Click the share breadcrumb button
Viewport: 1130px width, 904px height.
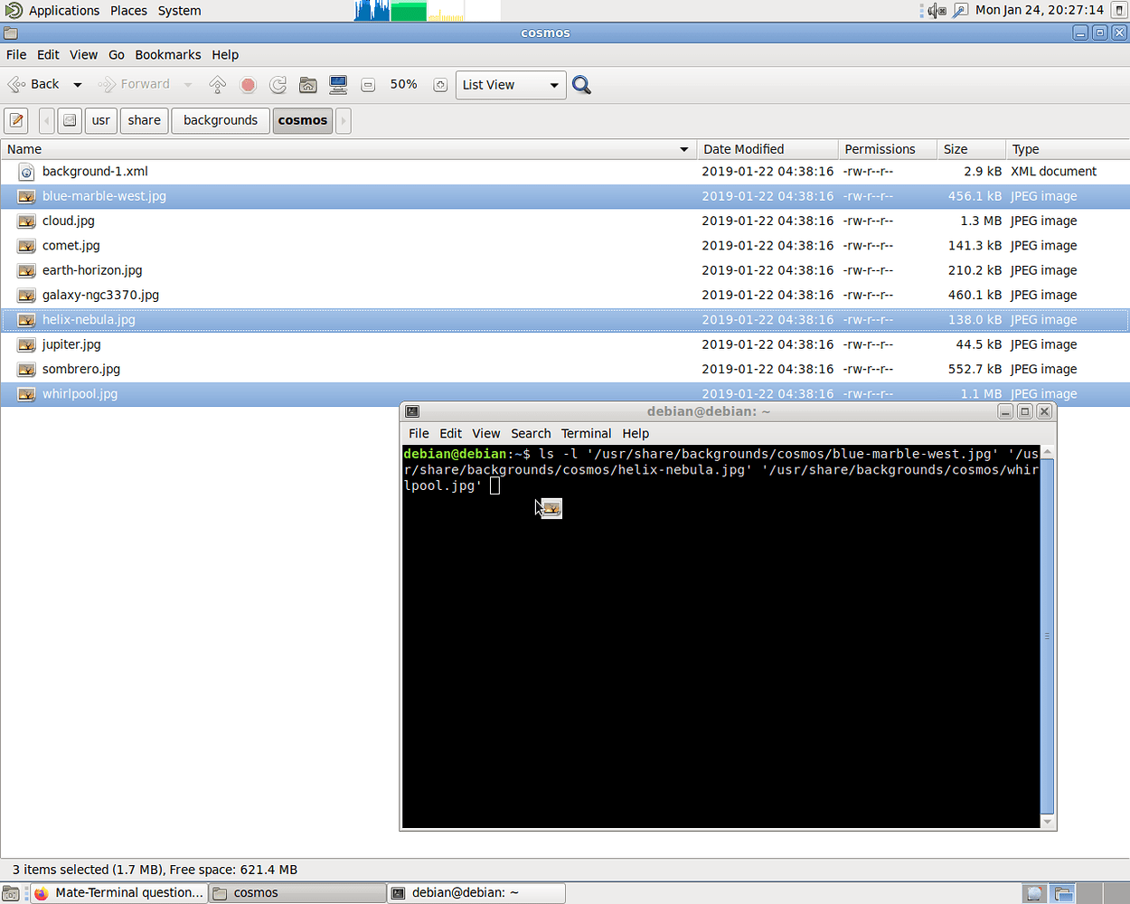pos(144,119)
